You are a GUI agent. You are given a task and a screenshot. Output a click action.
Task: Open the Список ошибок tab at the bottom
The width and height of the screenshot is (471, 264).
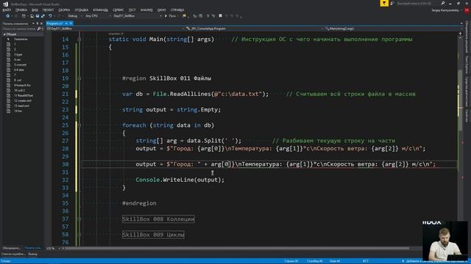(13, 254)
